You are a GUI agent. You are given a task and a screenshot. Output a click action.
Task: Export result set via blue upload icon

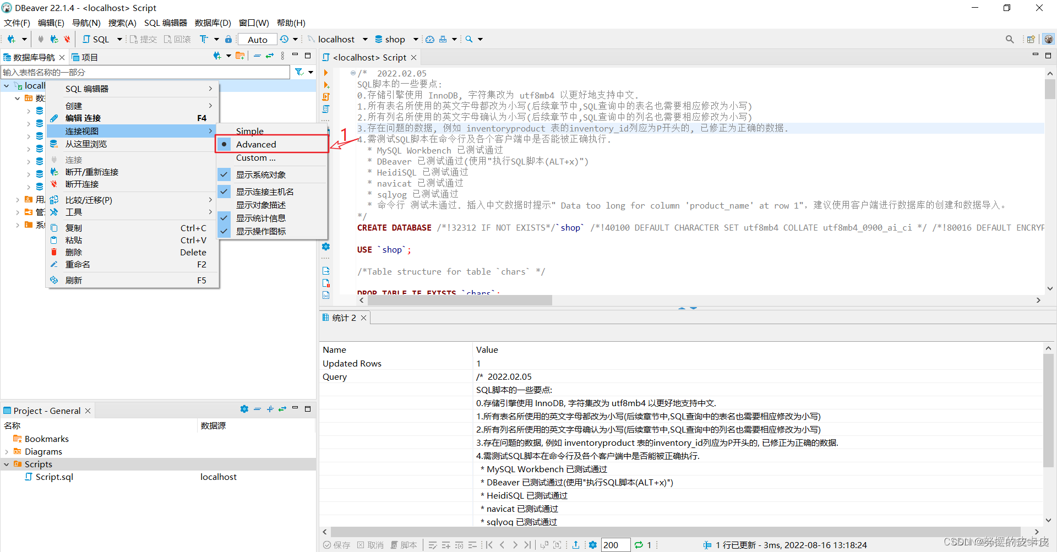[x=576, y=545]
